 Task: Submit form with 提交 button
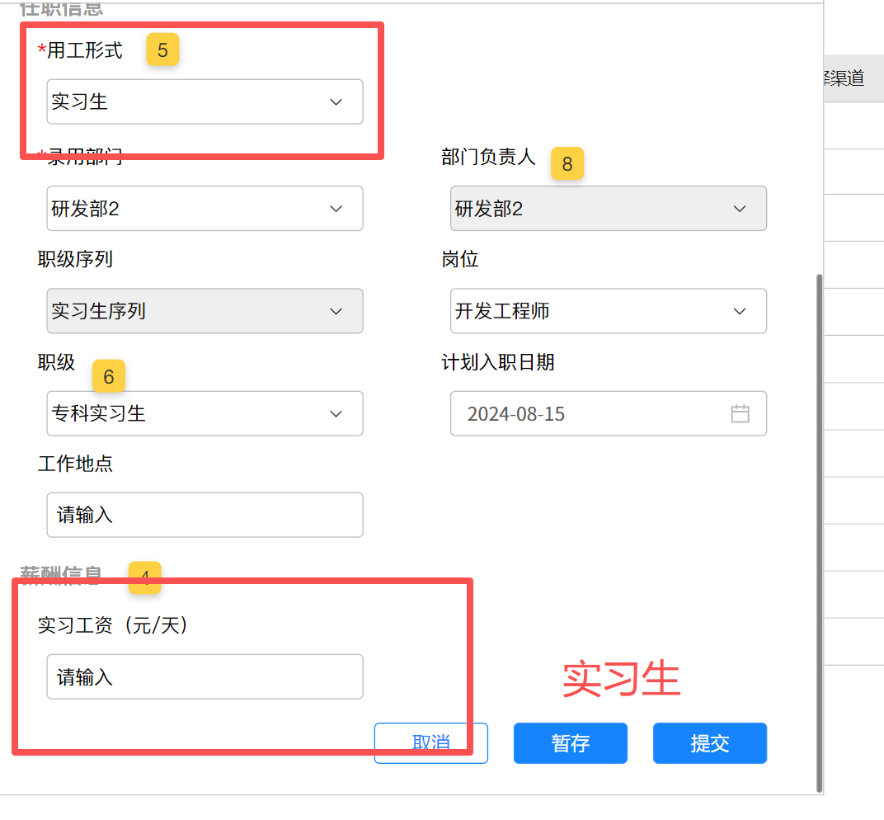[x=709, y=742]
